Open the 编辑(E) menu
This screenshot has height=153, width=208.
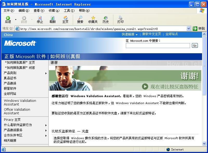click(x=24, y=11)
